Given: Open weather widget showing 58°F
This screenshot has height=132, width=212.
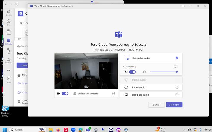Looking at the screenshot, I should [160, 130].
